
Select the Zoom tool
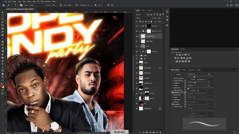pyautogui.click(x=3, y=77)
